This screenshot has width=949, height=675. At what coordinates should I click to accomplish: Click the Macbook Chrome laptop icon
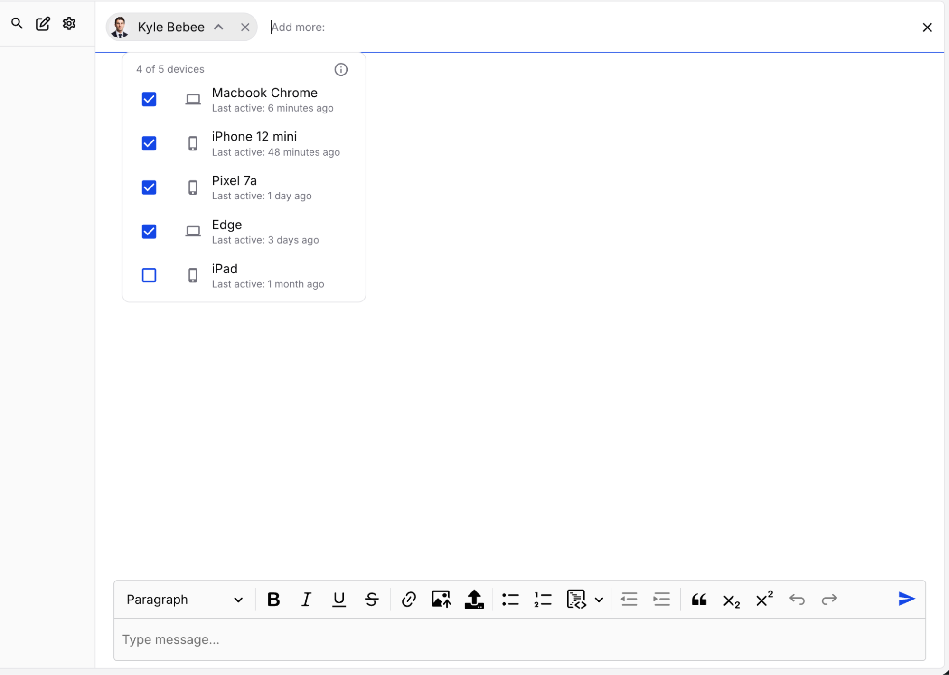193,100
